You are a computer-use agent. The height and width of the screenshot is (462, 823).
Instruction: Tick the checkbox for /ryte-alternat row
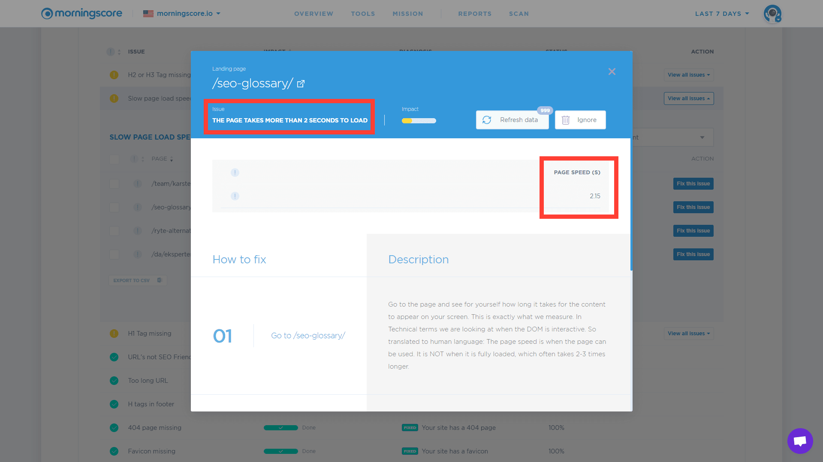pos(114,231)
